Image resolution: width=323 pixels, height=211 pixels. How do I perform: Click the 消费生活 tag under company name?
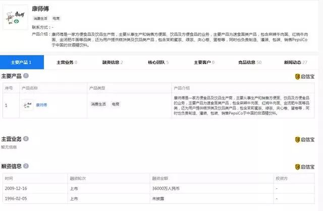tap(40, 19)
